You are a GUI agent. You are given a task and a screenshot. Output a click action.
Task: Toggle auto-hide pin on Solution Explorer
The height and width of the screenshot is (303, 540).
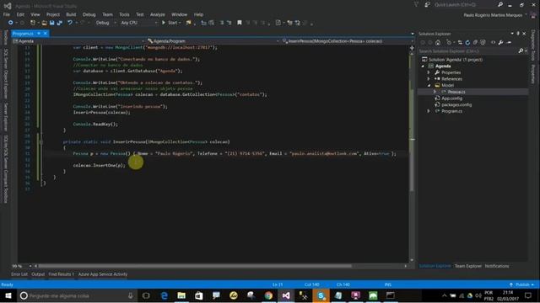518,34
